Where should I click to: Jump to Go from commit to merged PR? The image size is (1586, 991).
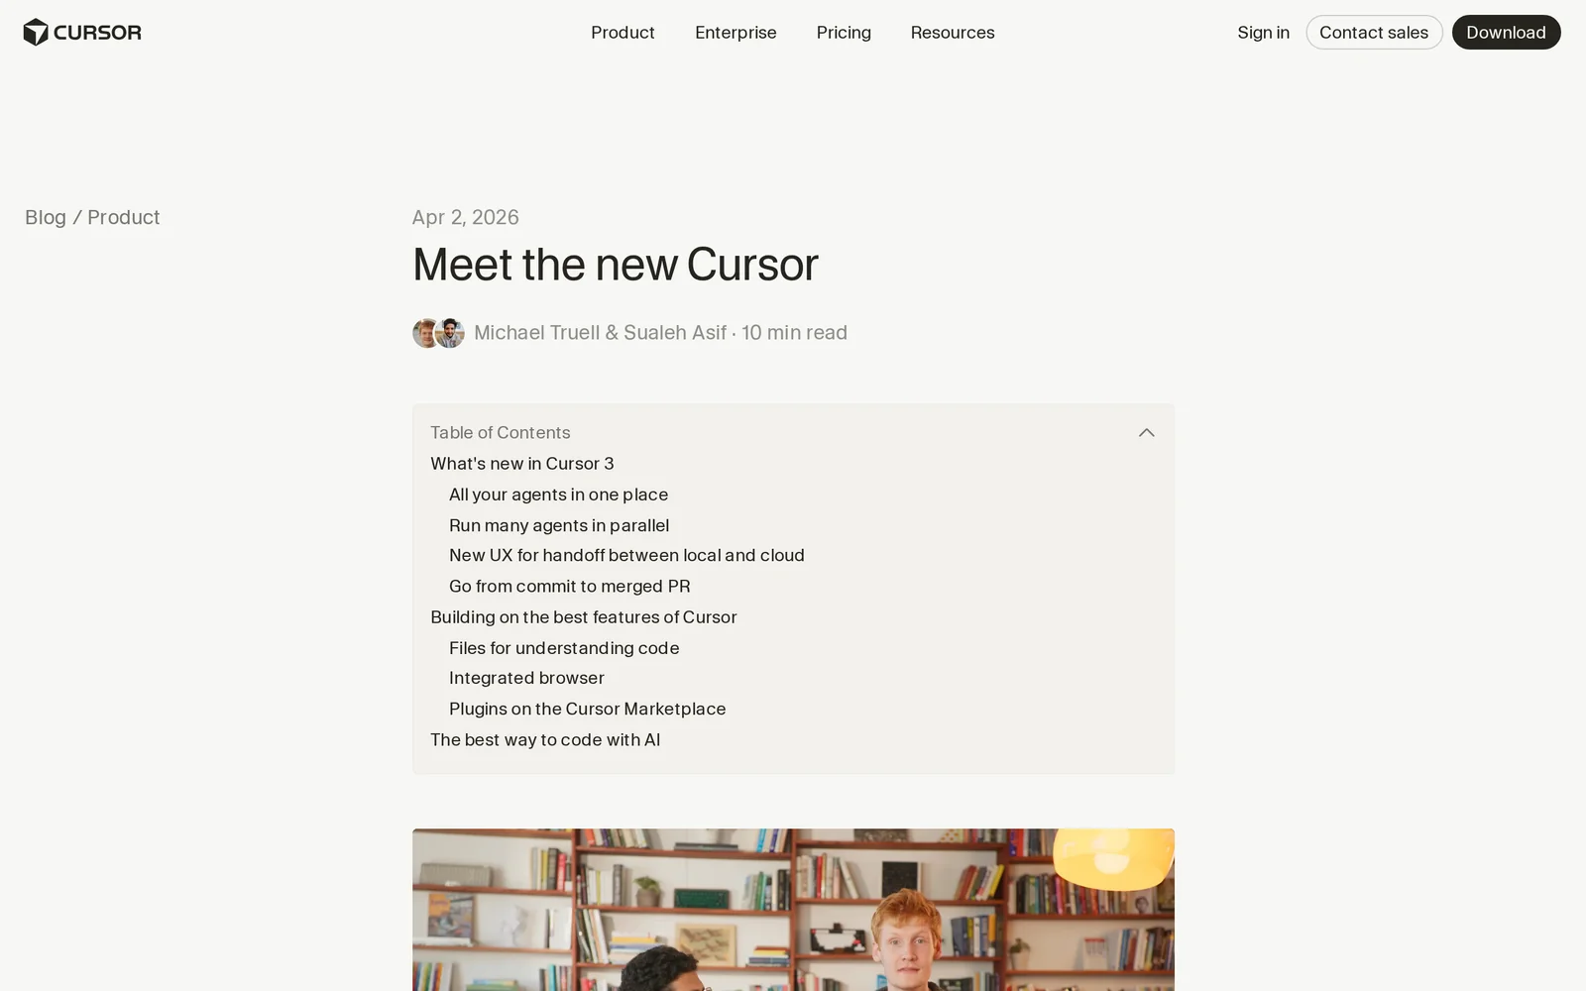coord(570,587)
